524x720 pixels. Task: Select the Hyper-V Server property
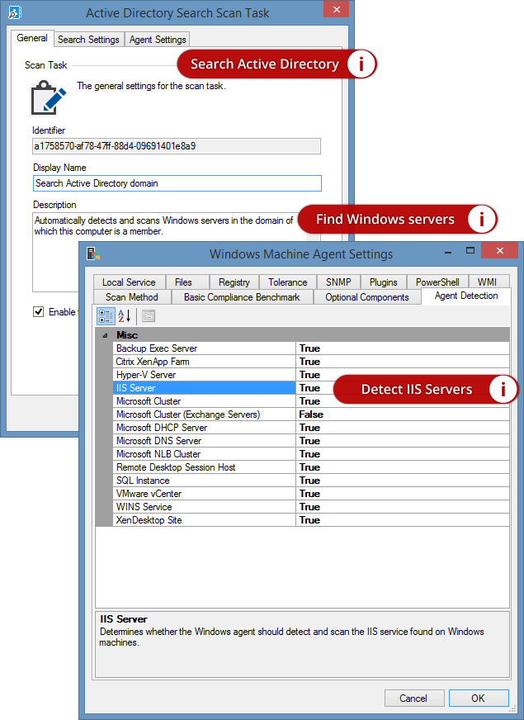pos(204,375)
